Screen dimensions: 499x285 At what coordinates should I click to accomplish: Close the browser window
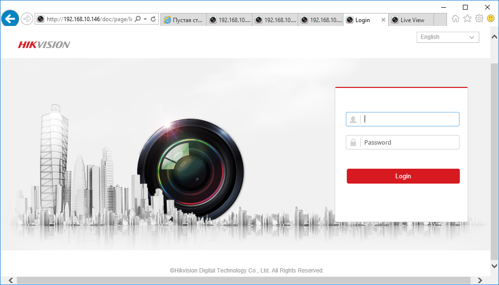point(487,7)
